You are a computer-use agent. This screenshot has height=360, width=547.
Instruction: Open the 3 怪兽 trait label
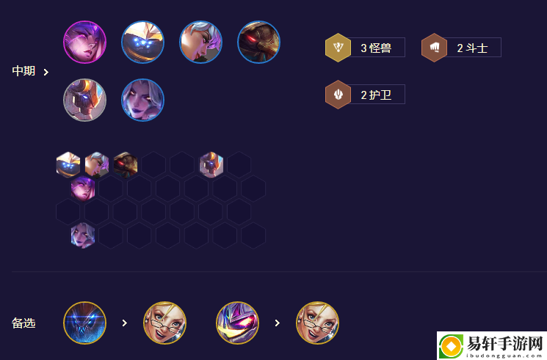point(376,48)
